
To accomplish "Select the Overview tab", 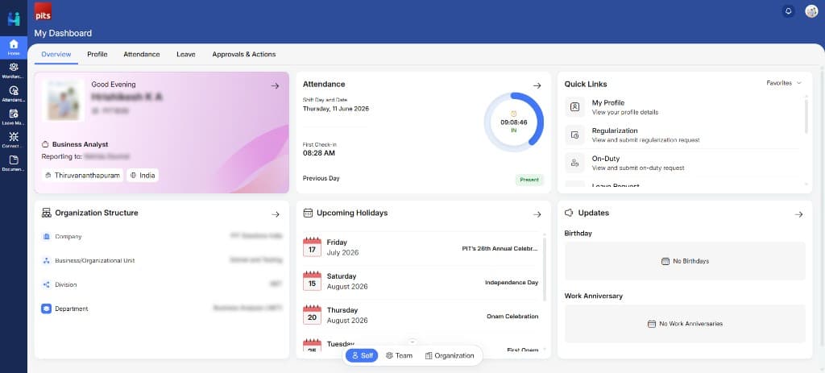I will [56, 54].
